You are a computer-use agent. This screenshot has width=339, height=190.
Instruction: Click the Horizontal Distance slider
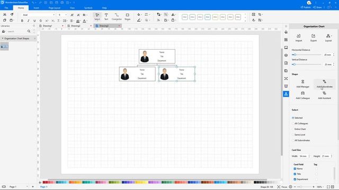click(x=306, y=55)
